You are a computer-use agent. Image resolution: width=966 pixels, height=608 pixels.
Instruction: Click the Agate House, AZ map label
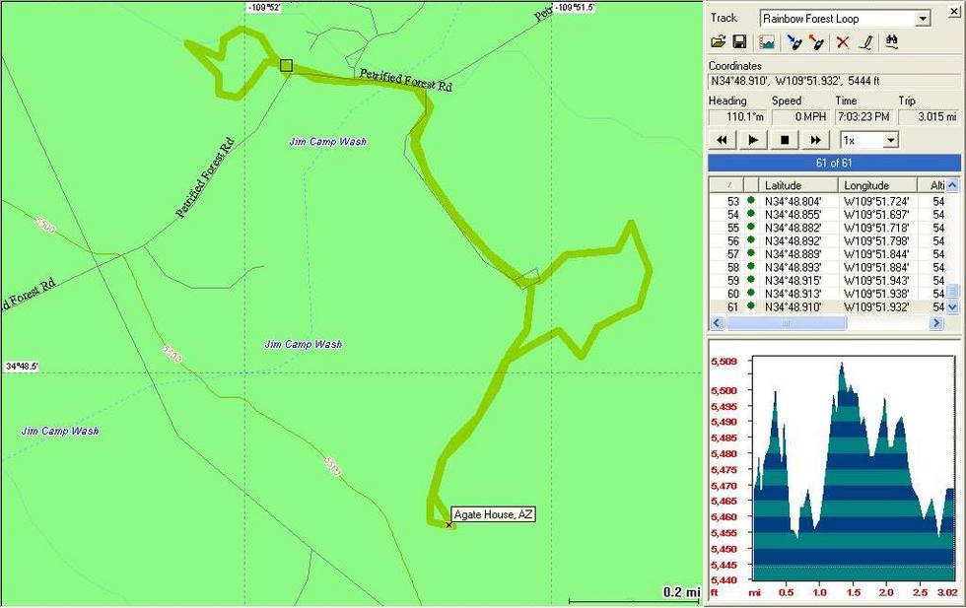point(494,514)
